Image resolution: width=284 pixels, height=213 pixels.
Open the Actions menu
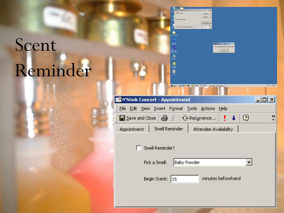click(208, 108)
